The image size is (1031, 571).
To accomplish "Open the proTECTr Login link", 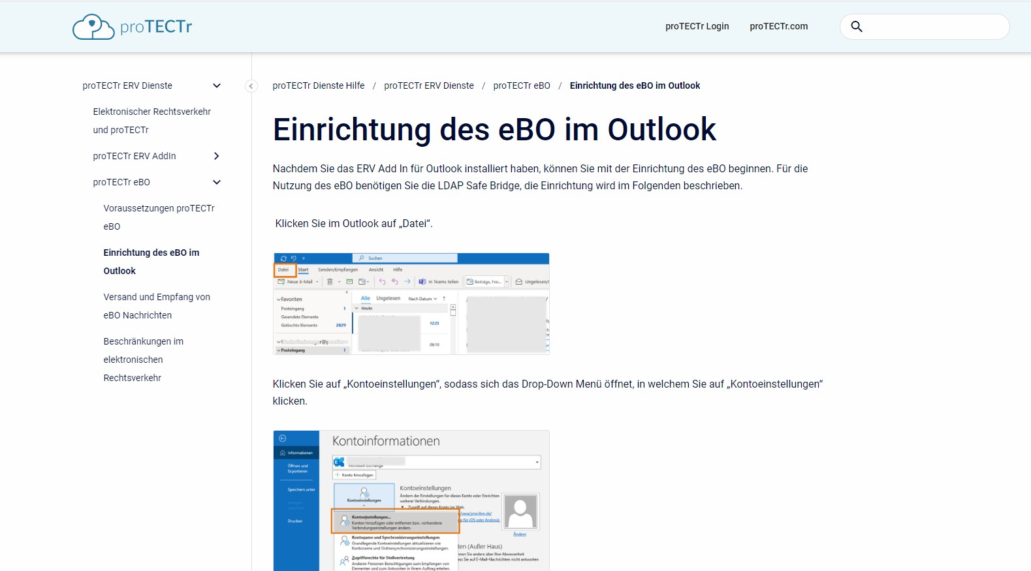I will coord(697,26).
